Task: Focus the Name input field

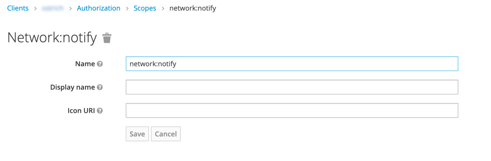Action: 292,64
